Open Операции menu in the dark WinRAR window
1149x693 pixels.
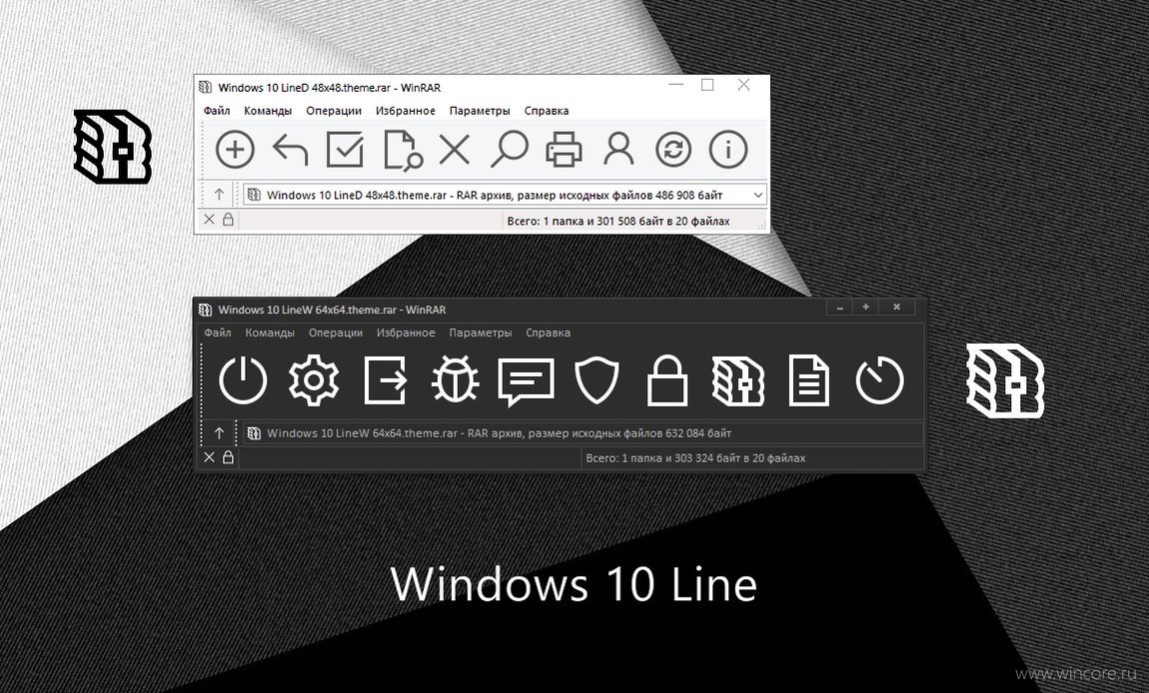336,333
